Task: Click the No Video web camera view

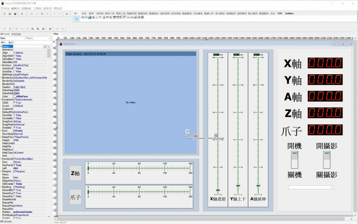Action: click(131, 102)
